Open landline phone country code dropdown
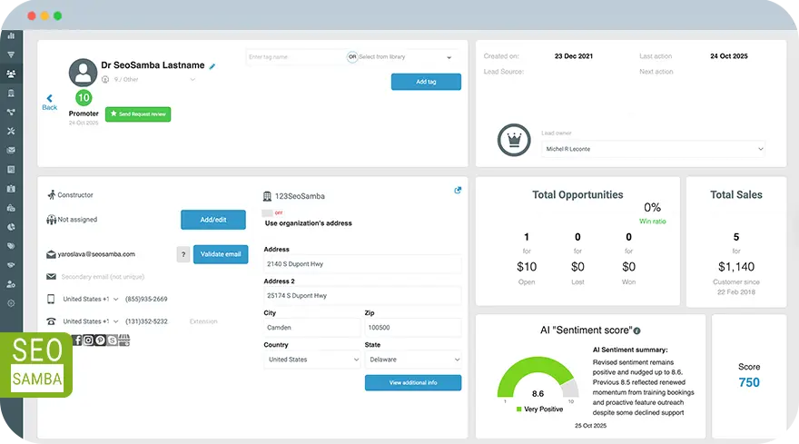 (x=90, y=321)
